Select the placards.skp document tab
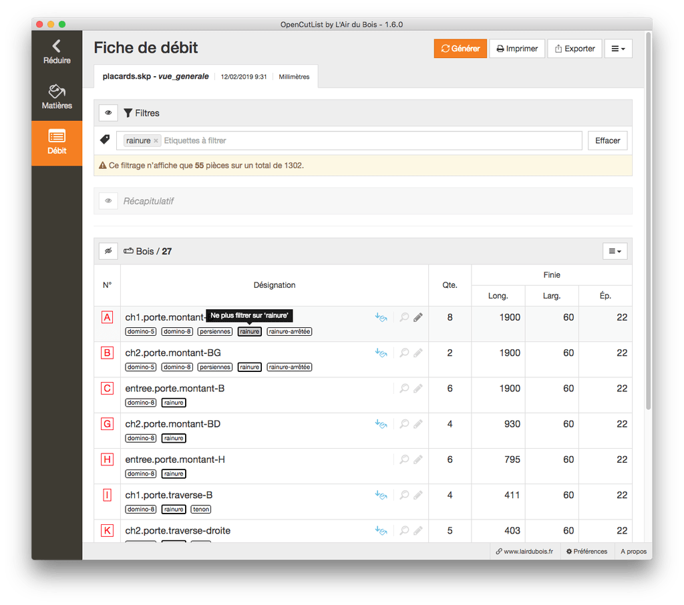684x605 pixels. [x=206, y=76]
